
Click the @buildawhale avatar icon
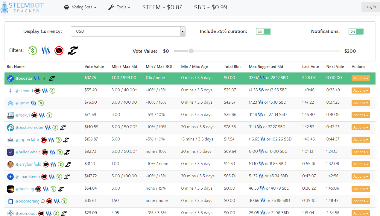10,152
